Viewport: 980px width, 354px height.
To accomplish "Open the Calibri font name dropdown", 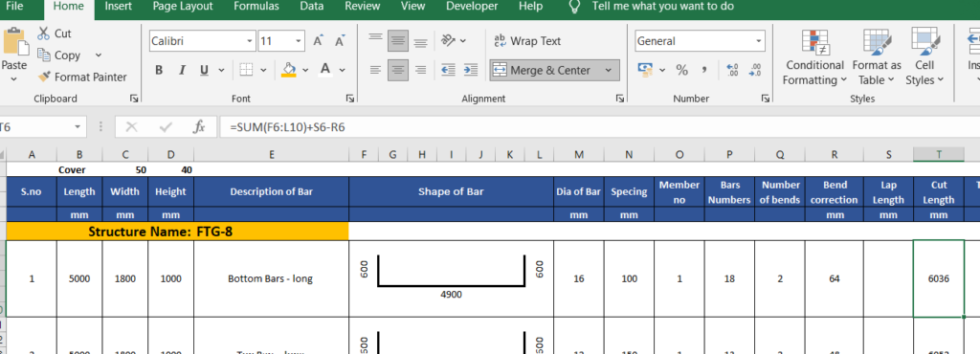I will pyautogui.click(x=250, y=41).
